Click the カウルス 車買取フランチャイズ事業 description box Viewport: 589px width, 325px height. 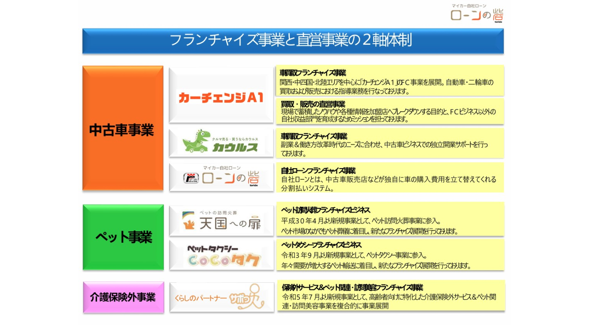click(x=389, y=144)
